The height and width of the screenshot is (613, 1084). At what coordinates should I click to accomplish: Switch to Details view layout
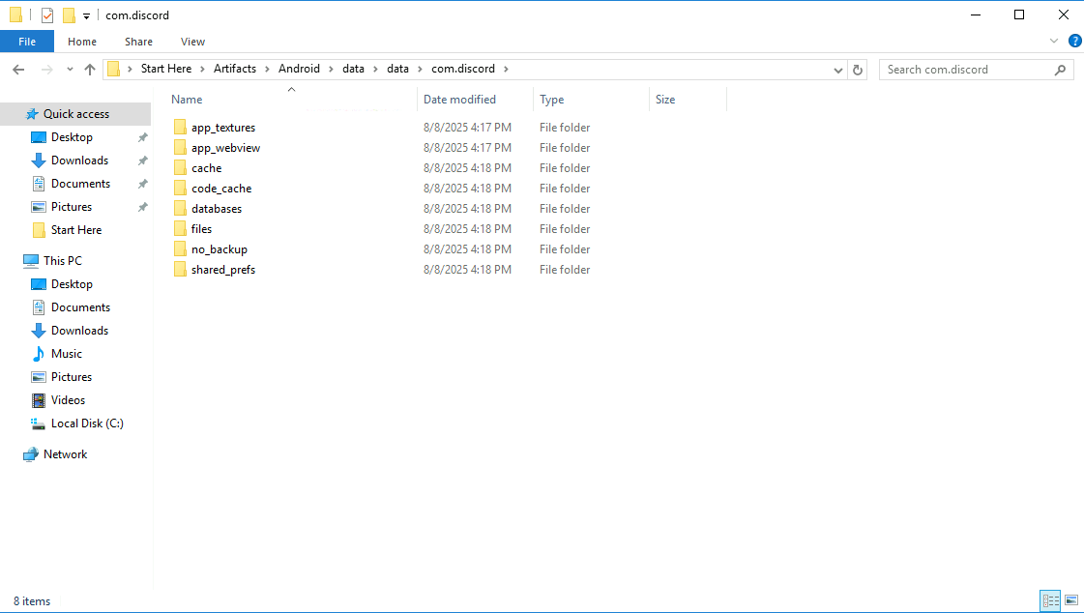coord(1050,600)
